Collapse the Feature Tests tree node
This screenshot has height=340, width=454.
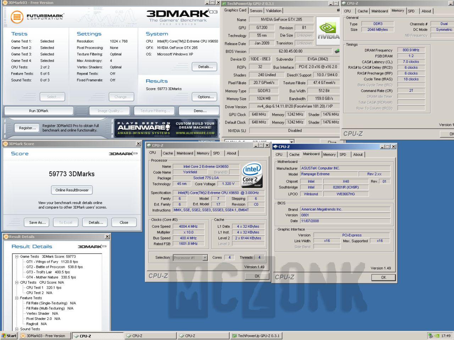(x=17, y=298)
